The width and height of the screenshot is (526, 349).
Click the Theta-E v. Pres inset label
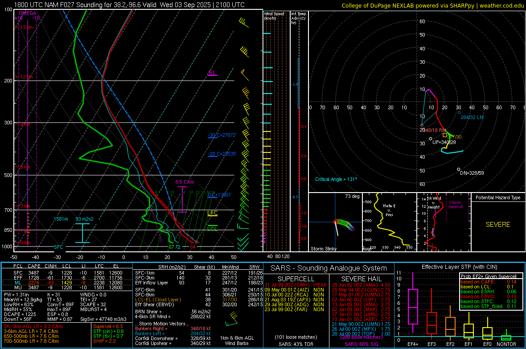point(389,210)
